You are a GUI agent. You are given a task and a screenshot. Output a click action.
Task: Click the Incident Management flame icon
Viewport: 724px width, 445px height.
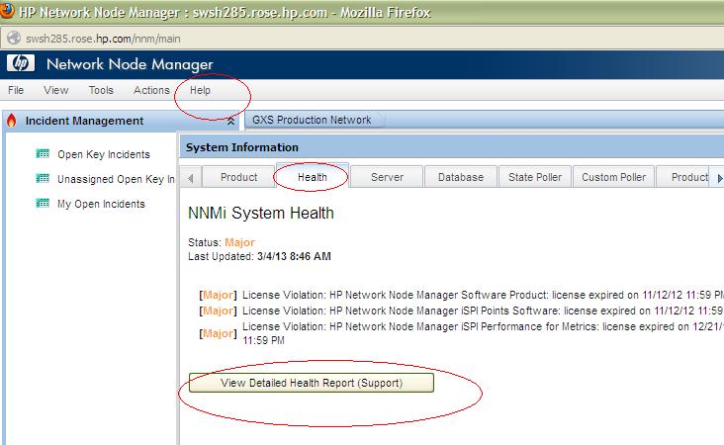point(12,121)
